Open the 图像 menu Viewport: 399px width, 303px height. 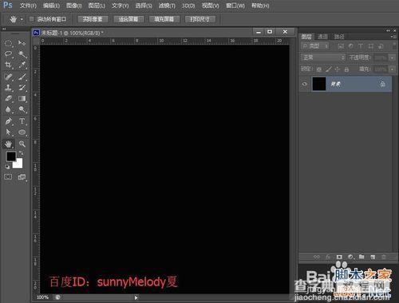[74, 6]
